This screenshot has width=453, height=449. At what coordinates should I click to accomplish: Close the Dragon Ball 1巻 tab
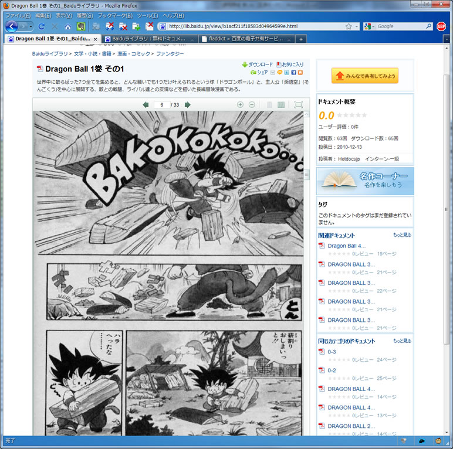95,39
